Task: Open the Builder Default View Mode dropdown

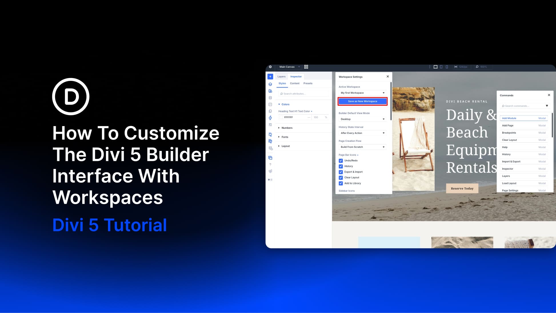Action: [x=363, y=119]
